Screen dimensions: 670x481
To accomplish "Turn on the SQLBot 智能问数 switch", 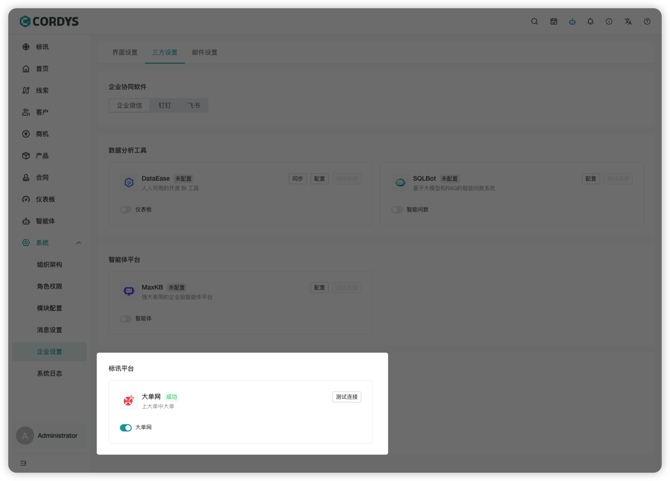I will (397, 210).
